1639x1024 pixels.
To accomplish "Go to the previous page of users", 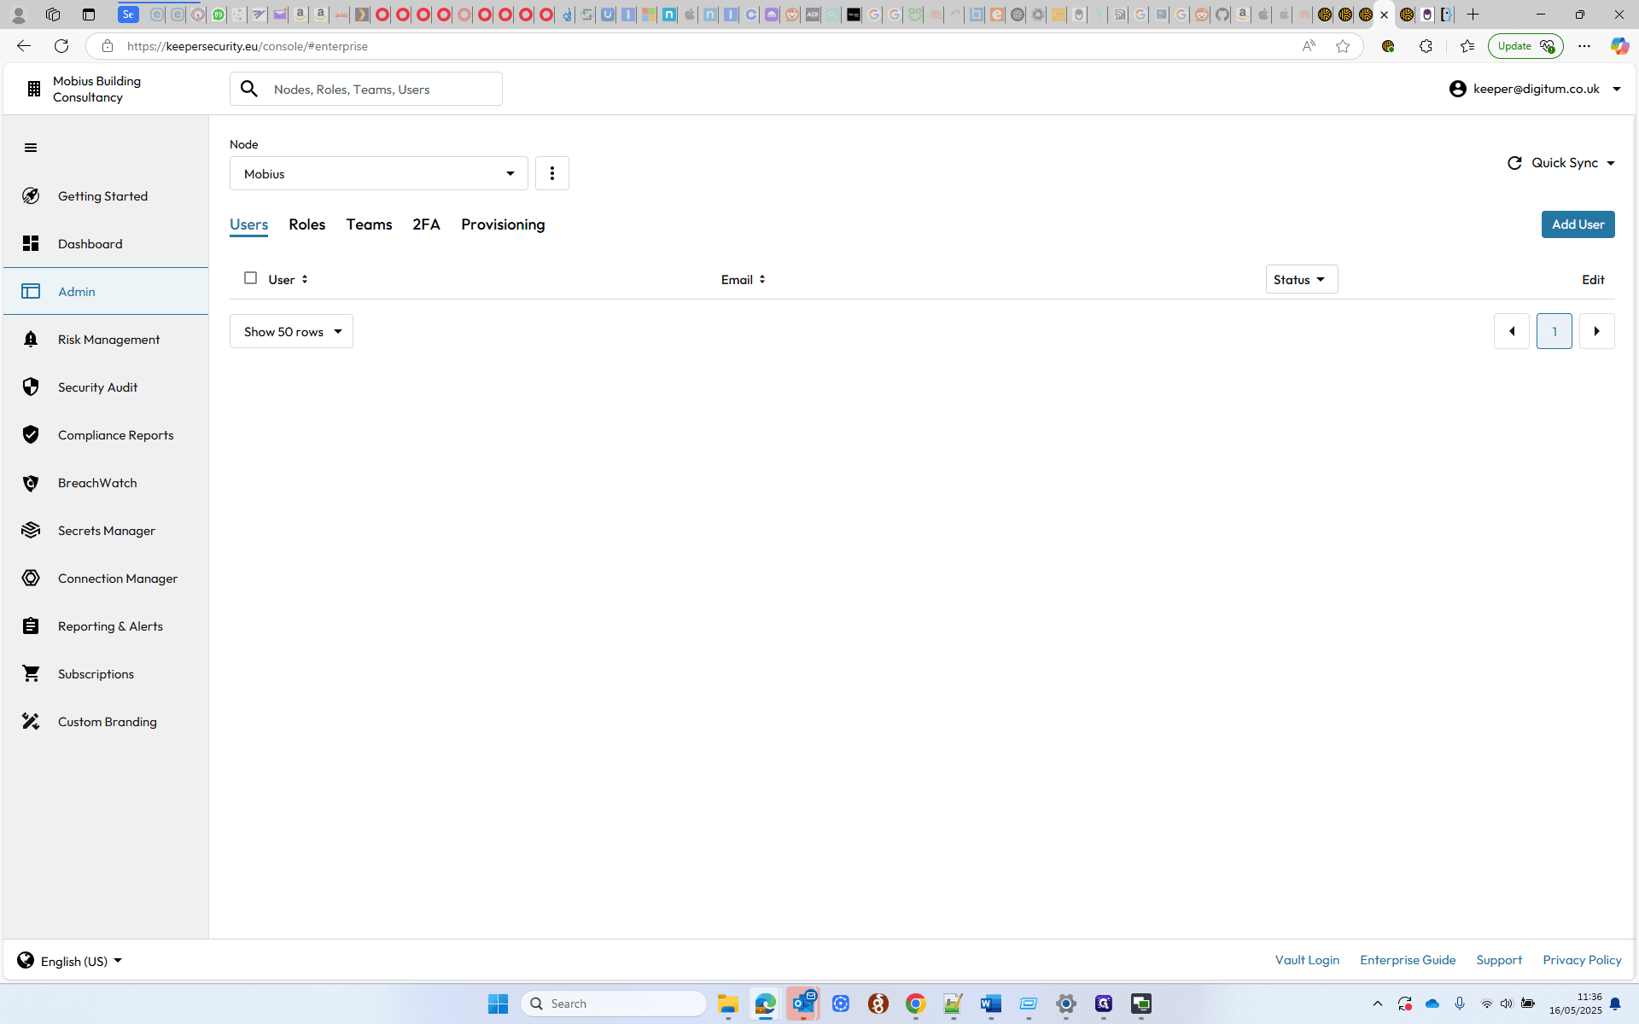I will tap(1511, 331).
